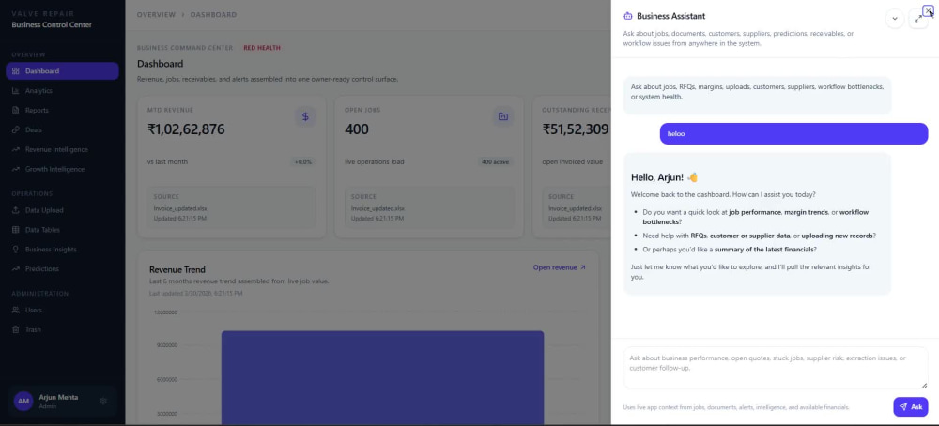Click 'summary of the latest financials' text

point(764,250)
